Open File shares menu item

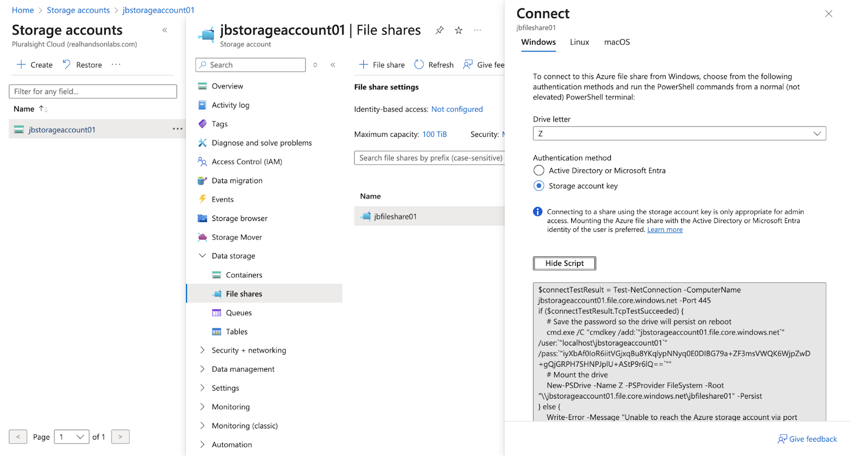[265, 294]
